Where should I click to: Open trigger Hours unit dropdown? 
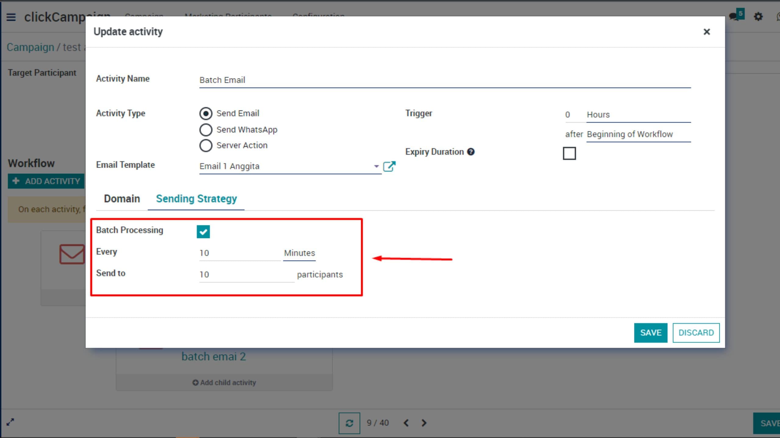point(638,115)
